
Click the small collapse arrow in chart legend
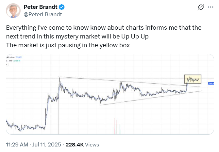[x=7, y=65]
